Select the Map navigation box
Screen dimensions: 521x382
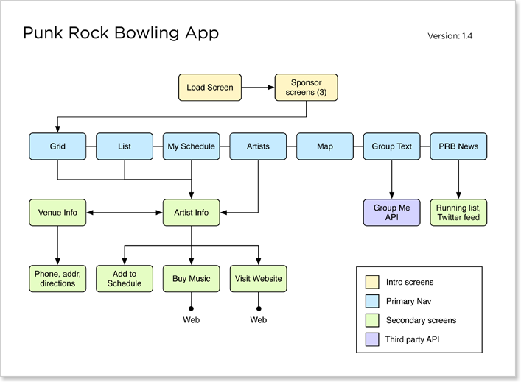click(325, 146)
